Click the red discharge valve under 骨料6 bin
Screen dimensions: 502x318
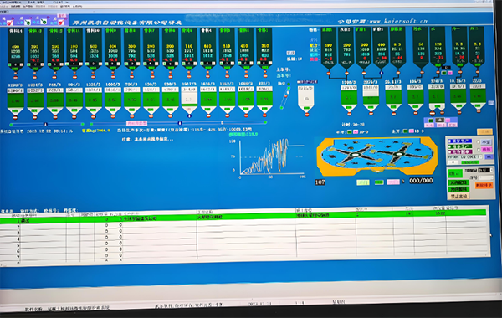(171, 76)
